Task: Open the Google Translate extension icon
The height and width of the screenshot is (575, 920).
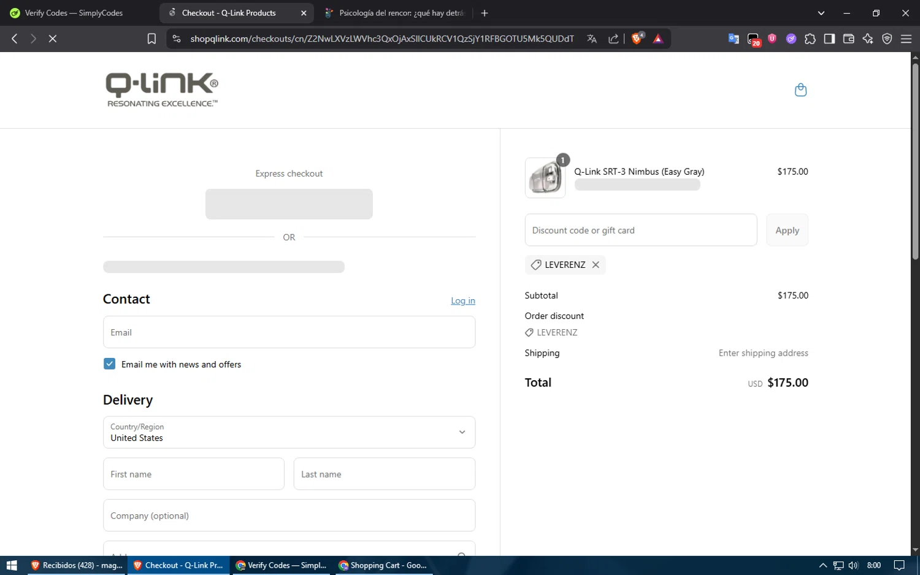Action: click(734, 39)
